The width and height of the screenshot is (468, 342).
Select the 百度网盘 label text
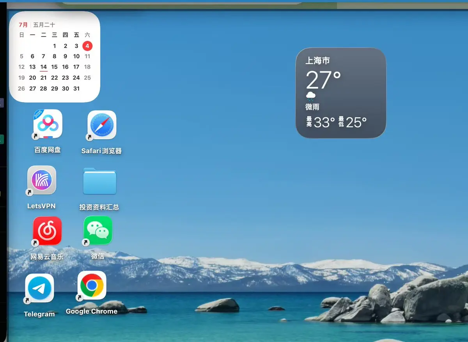(x=48, y=150)
